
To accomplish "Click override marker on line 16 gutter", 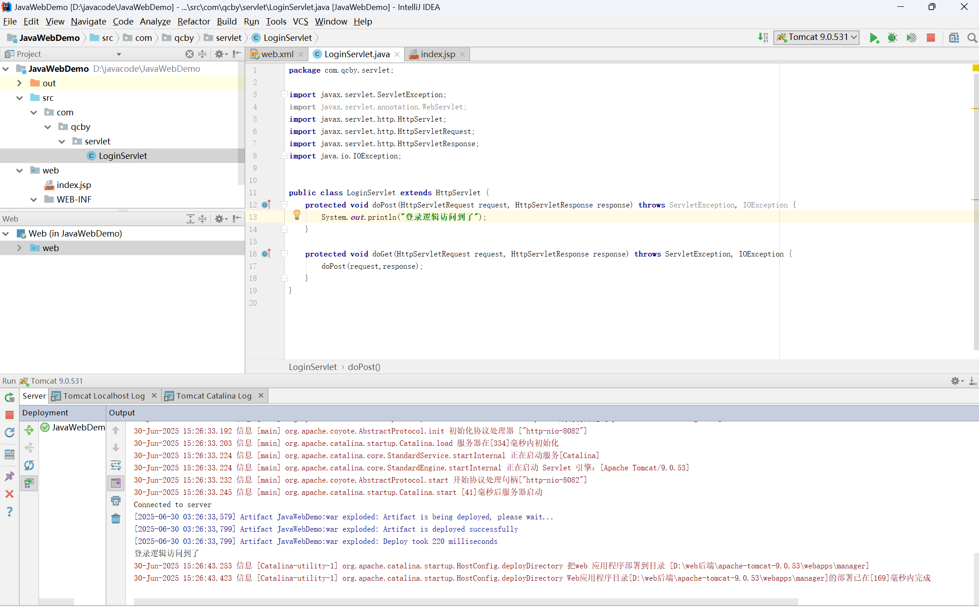I will (x=267, y=254).
